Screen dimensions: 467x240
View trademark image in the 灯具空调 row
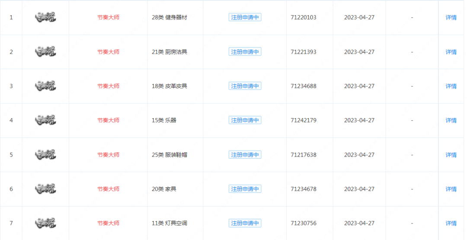coord(45,223)
